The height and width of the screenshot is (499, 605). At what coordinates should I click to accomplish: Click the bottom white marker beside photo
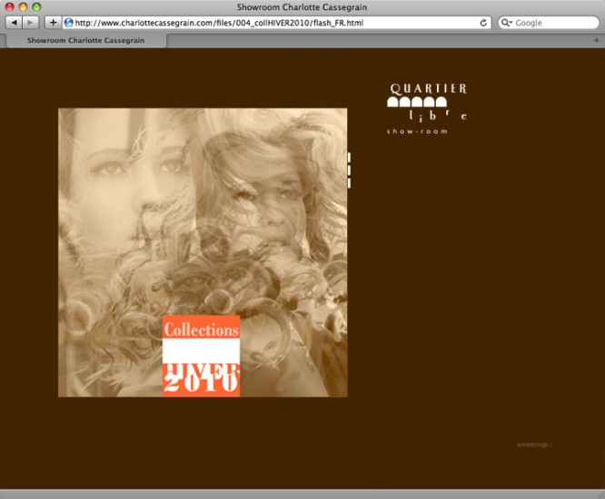point(349,183)
